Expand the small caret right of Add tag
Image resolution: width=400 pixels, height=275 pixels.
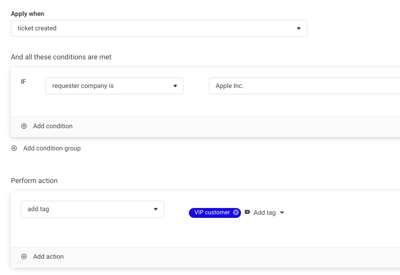[x=282, y=213]
